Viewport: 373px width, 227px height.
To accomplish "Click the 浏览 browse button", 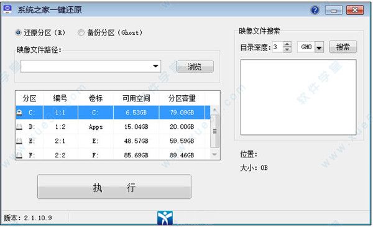I will tap(195, 67).
